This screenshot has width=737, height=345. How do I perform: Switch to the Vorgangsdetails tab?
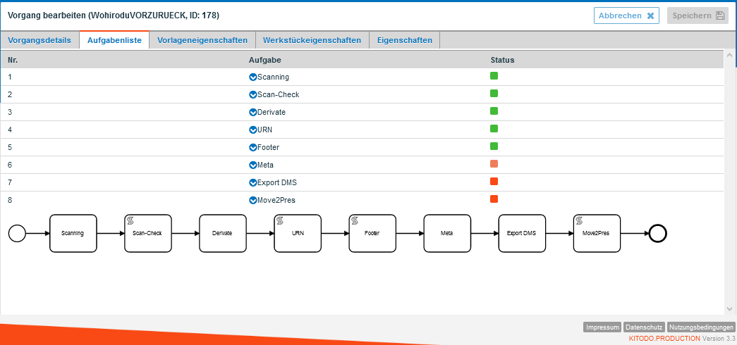point(39,40)
